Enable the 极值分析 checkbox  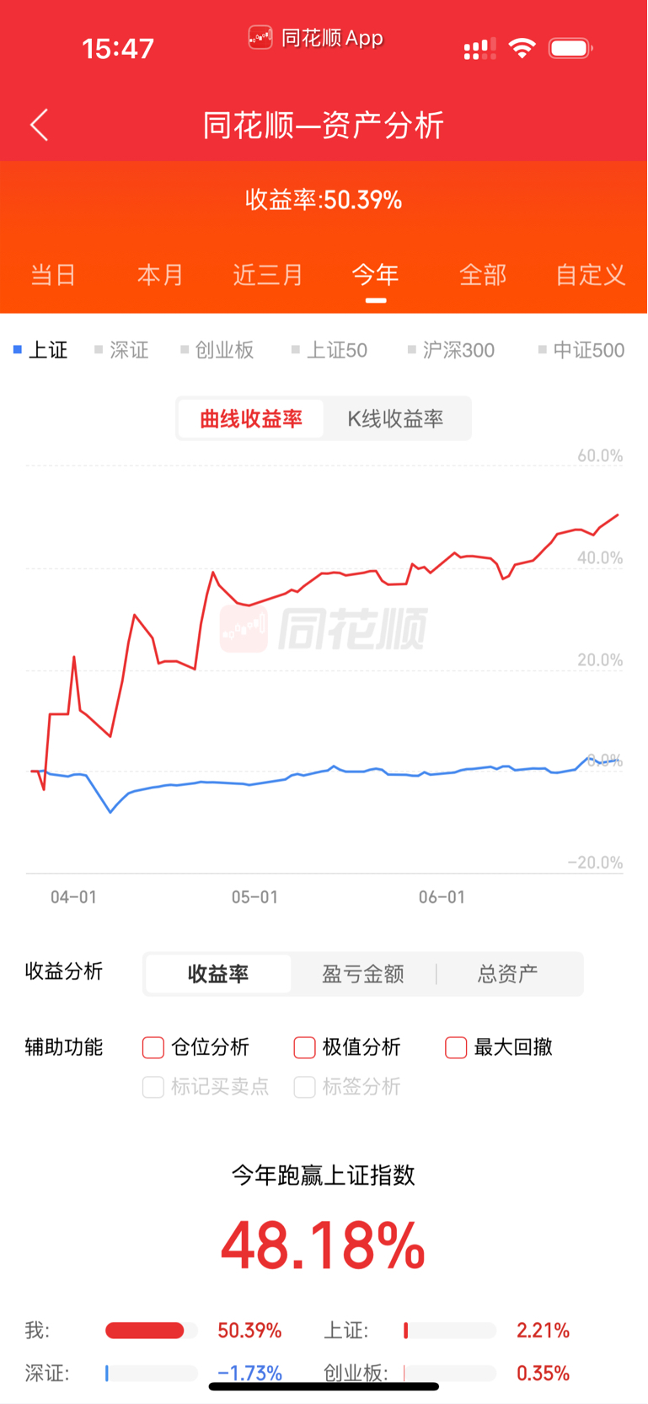point(304,1047)
